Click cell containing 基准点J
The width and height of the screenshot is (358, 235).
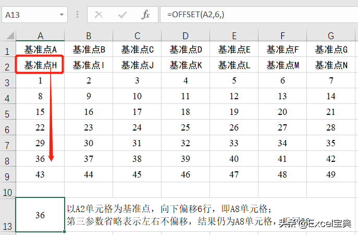pyautogui.click(x=137, y=65)
